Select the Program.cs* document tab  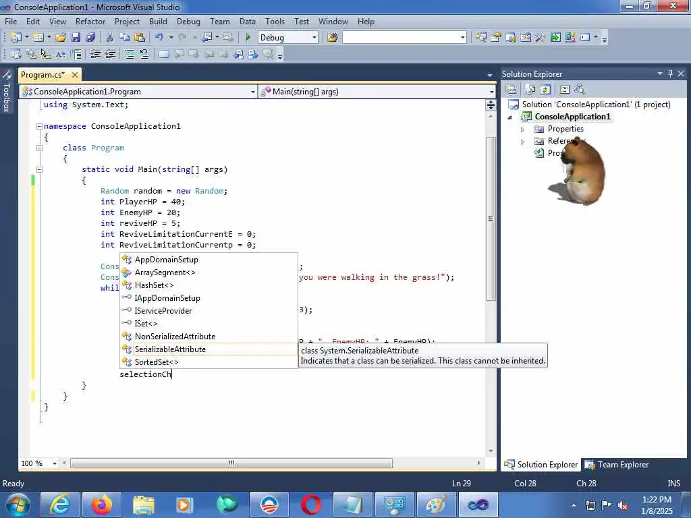(x=43, y=75)
